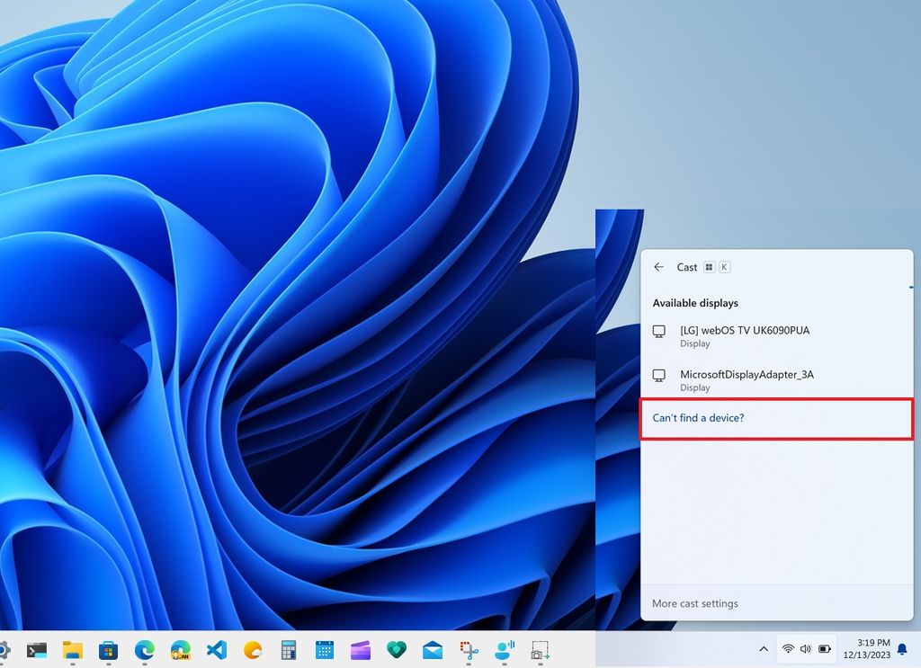Viewport: 921px width, 668px height.
Task: Launch Microsoft Edge from the taskbar
Action: (x=144, y=649)
